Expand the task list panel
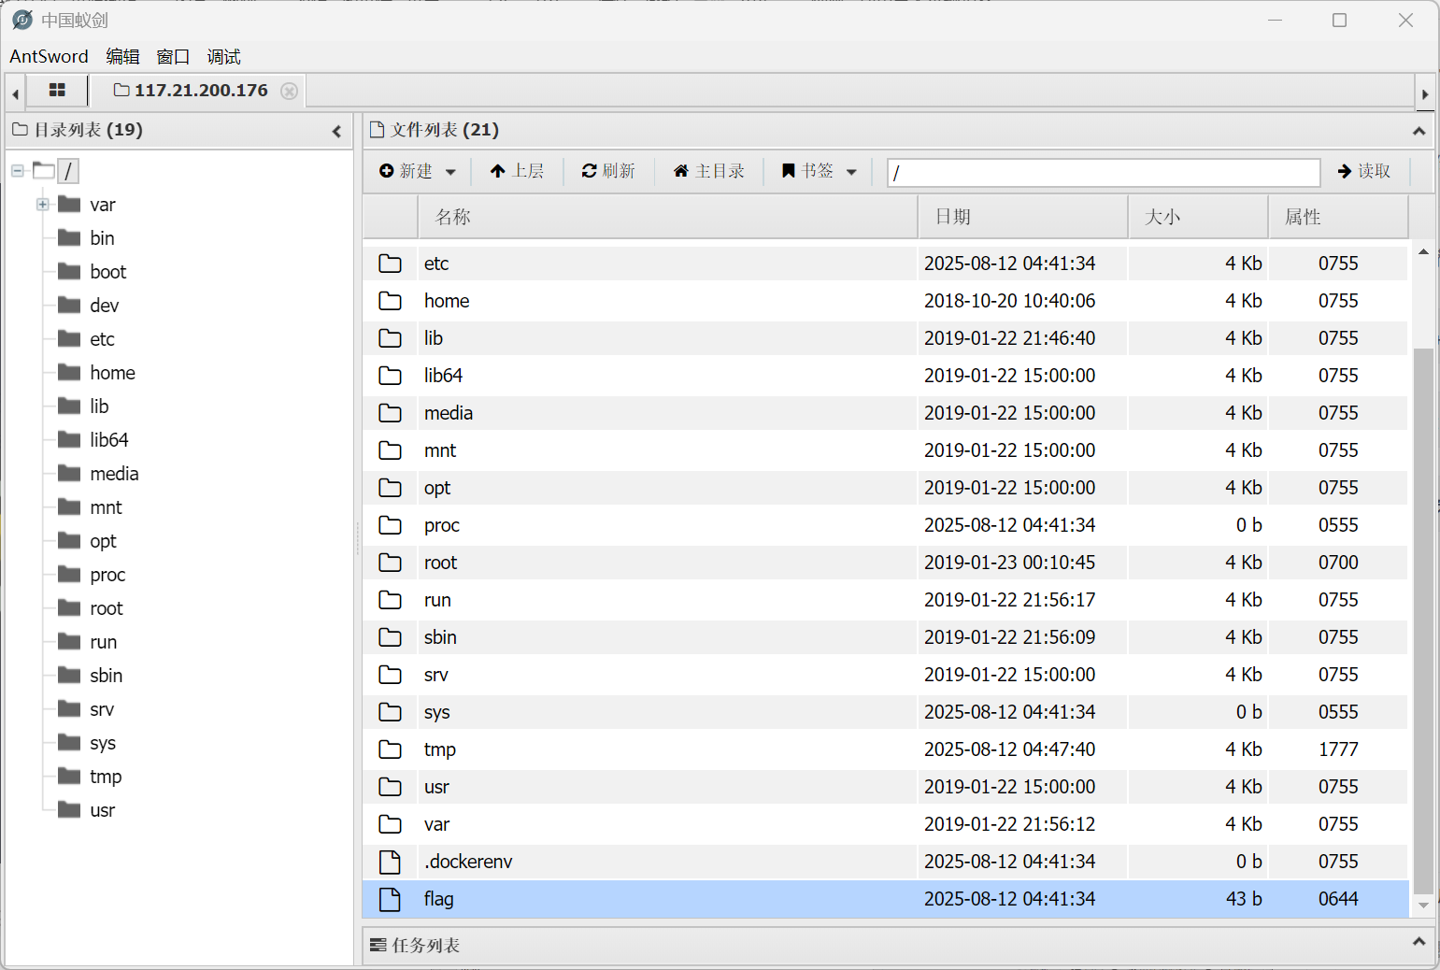 pyautogui.click(x=1419, y=942)
